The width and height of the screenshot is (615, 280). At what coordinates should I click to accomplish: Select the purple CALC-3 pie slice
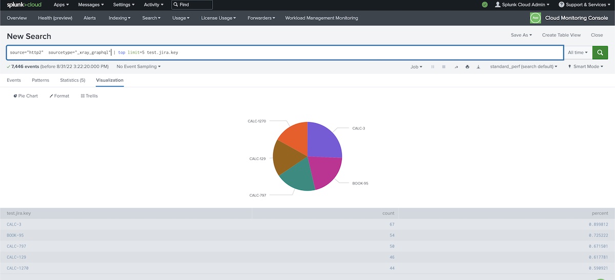coord(324,139)
